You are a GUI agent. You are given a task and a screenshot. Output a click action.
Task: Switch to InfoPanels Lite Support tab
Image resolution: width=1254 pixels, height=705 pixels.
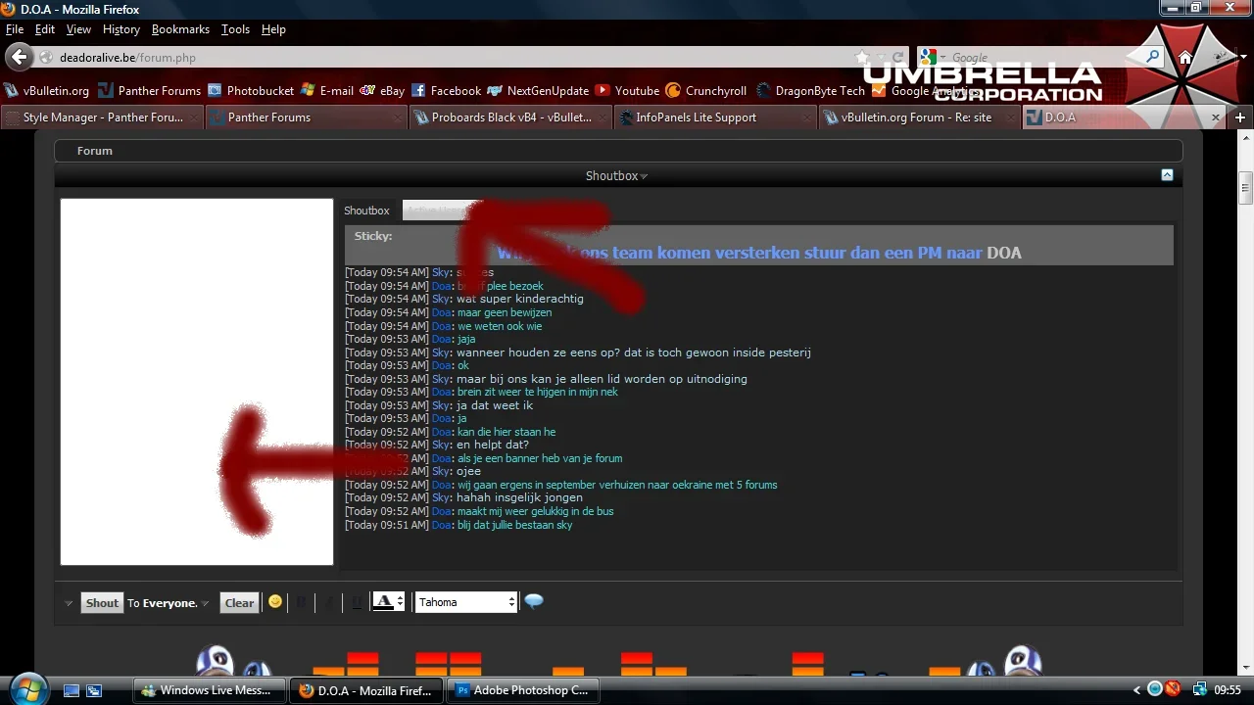714,117
